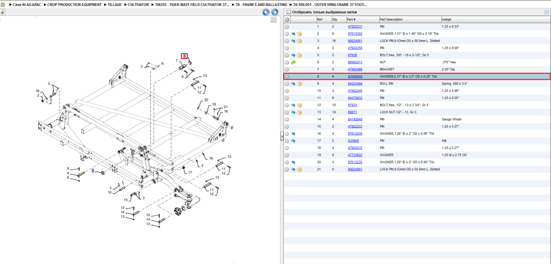Screen dimensions: 551x264
Task: Click box icon on Ref 21 LOCK PIN row
Action: click(299, 169)
